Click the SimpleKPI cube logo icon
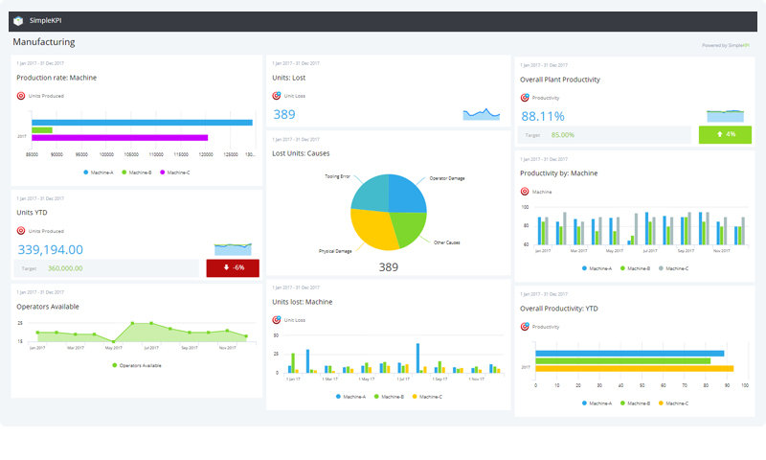766x460 pixels. click(18, 22)
